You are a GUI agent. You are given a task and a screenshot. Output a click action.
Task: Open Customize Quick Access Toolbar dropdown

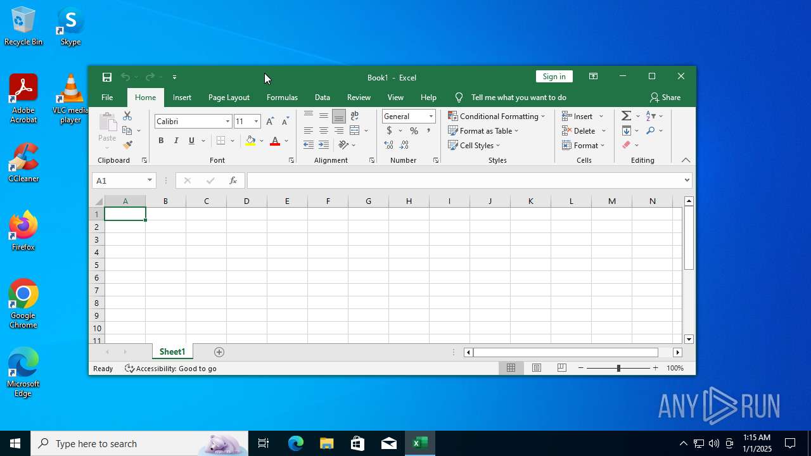(174, 77)
